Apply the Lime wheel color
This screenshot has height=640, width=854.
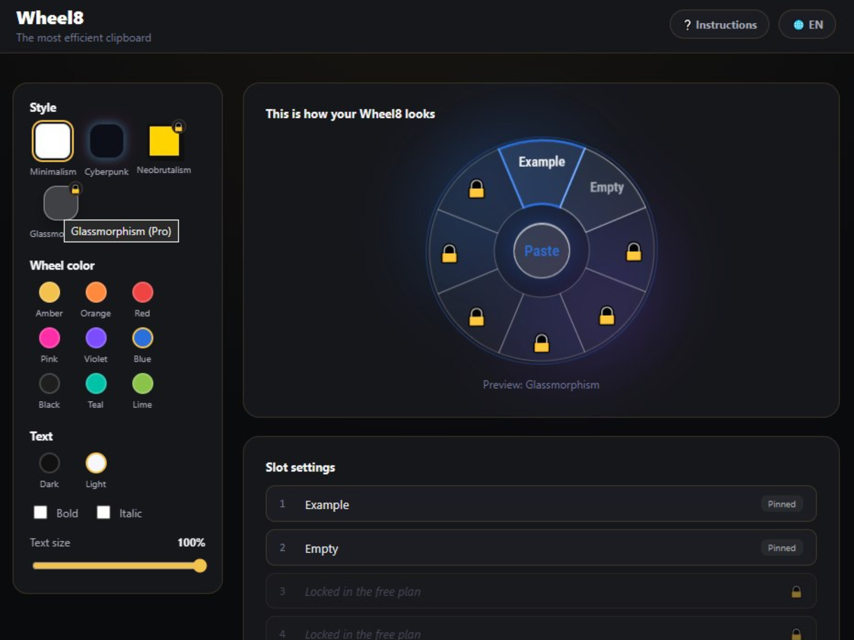(143, 383)
